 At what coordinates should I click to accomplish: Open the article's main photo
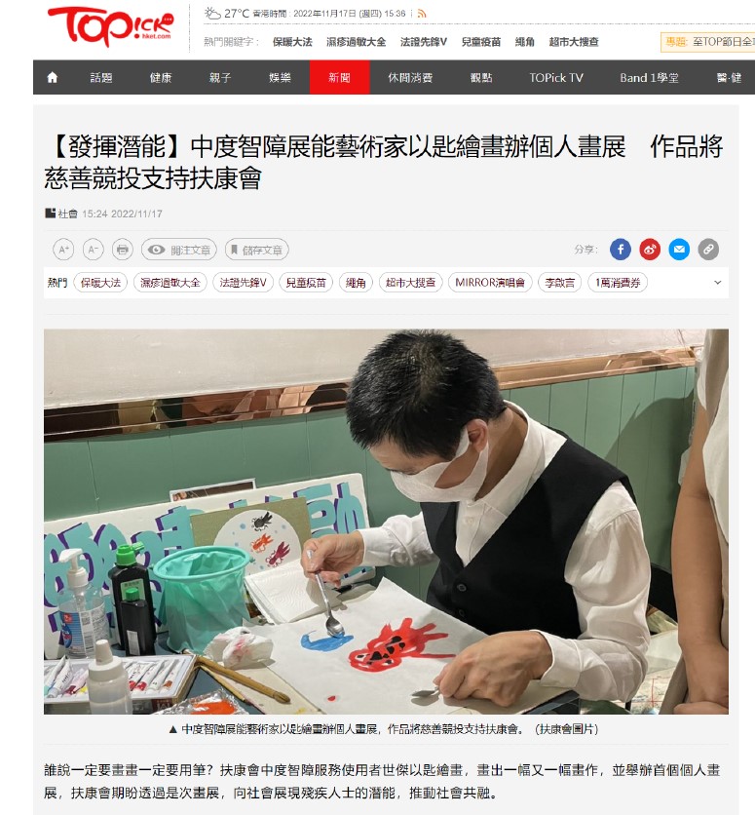[386, 522]
